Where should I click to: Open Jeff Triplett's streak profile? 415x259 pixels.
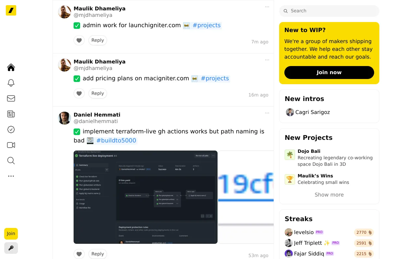coord(308,243)
